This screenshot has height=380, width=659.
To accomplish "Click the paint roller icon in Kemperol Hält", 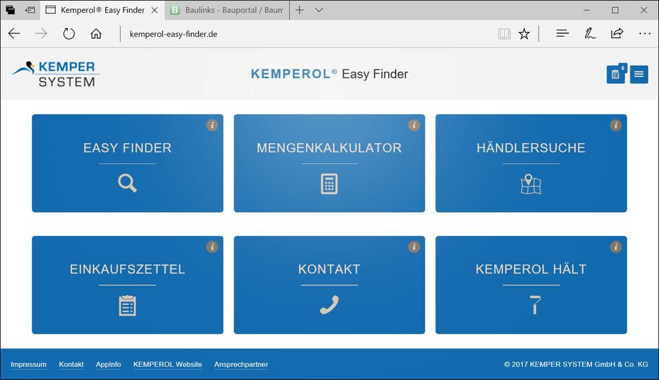I will pos(534,305).
